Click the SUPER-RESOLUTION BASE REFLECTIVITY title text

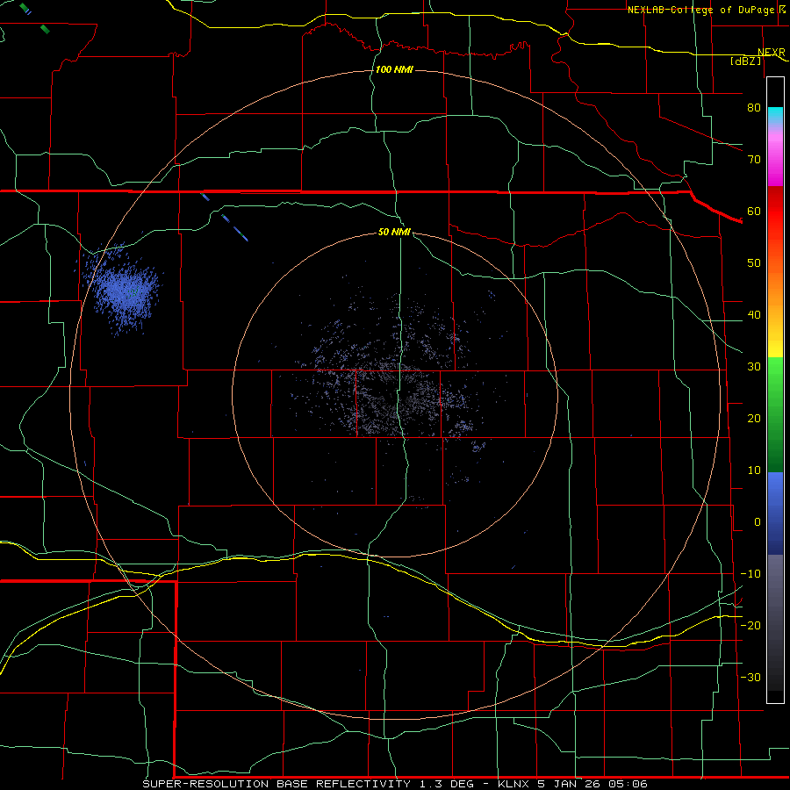(276, 784)
